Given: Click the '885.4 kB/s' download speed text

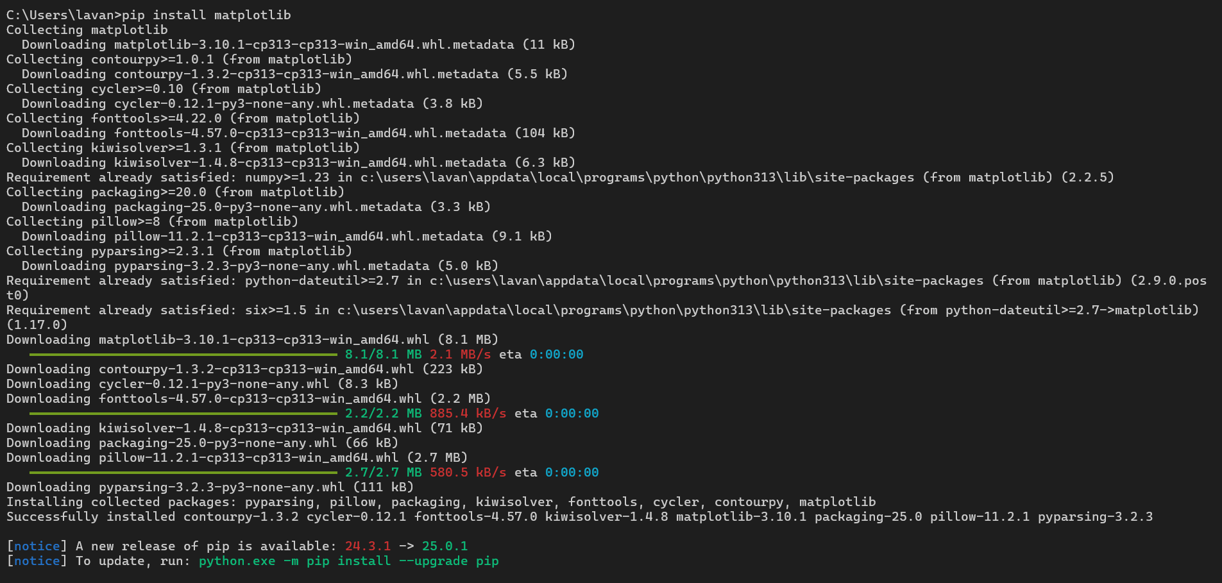Looking at the screenshot, I should coord(468,413).
